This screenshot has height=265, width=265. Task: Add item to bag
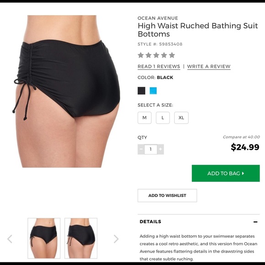(226, 174)
